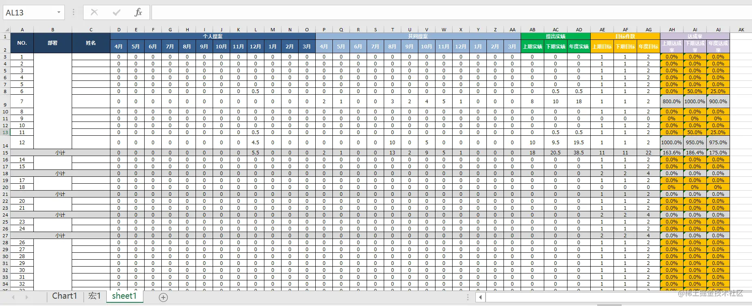Select column AK header

(x=741, y=30)
